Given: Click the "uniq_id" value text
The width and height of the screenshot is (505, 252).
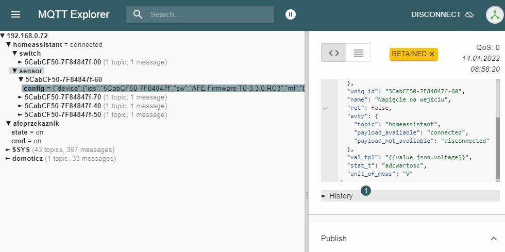Looking at the screenshot, I should (x=424, y=91).
